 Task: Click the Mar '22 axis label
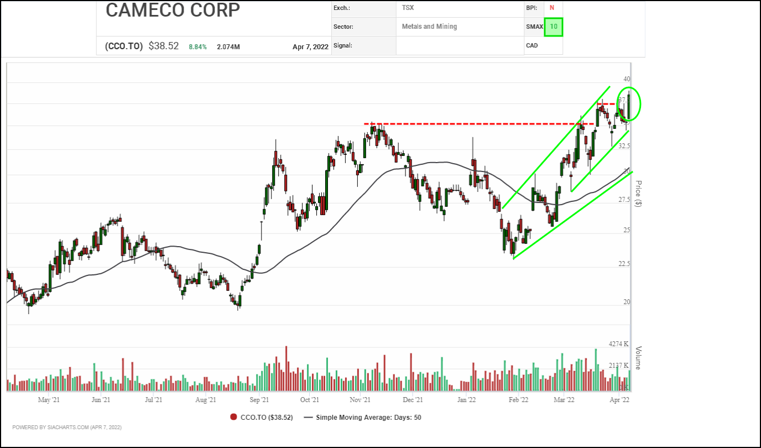[x=564, y=399]
